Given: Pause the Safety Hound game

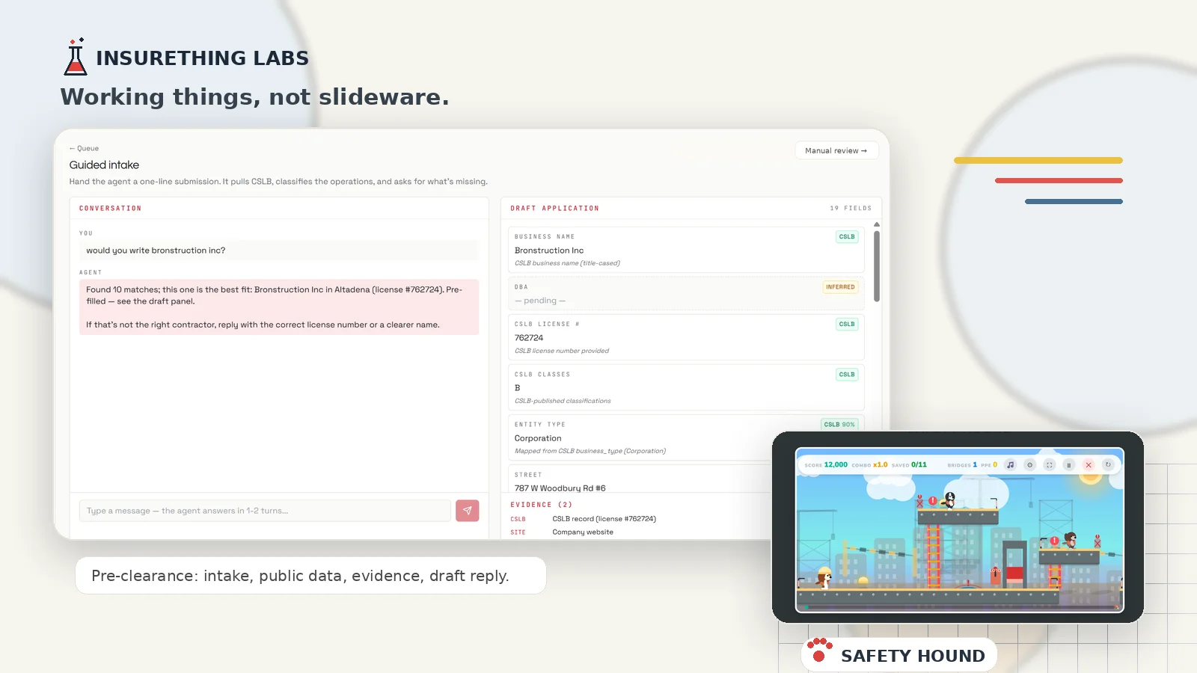Looking at the screenshot, I should point(1069,464).
